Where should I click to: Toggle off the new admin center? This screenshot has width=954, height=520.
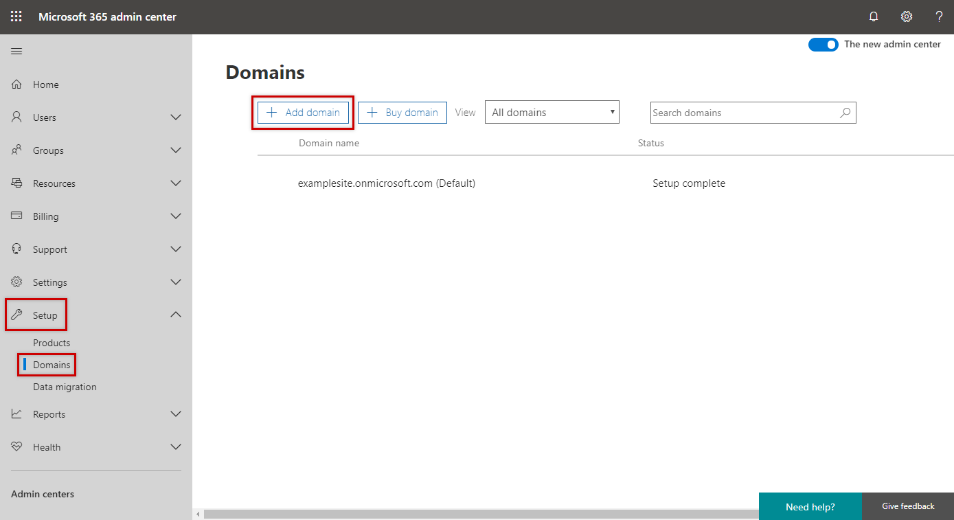[823, 45]
